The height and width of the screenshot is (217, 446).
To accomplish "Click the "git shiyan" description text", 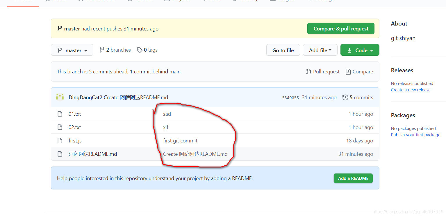I will [403, 38].
